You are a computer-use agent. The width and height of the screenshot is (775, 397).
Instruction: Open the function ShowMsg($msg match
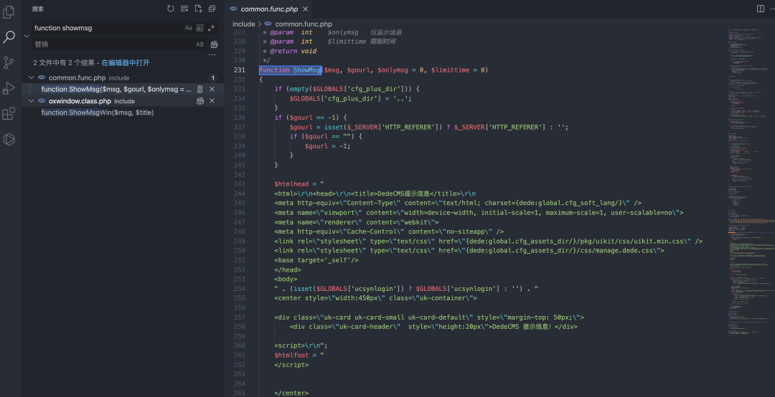[x=116, y=90]
